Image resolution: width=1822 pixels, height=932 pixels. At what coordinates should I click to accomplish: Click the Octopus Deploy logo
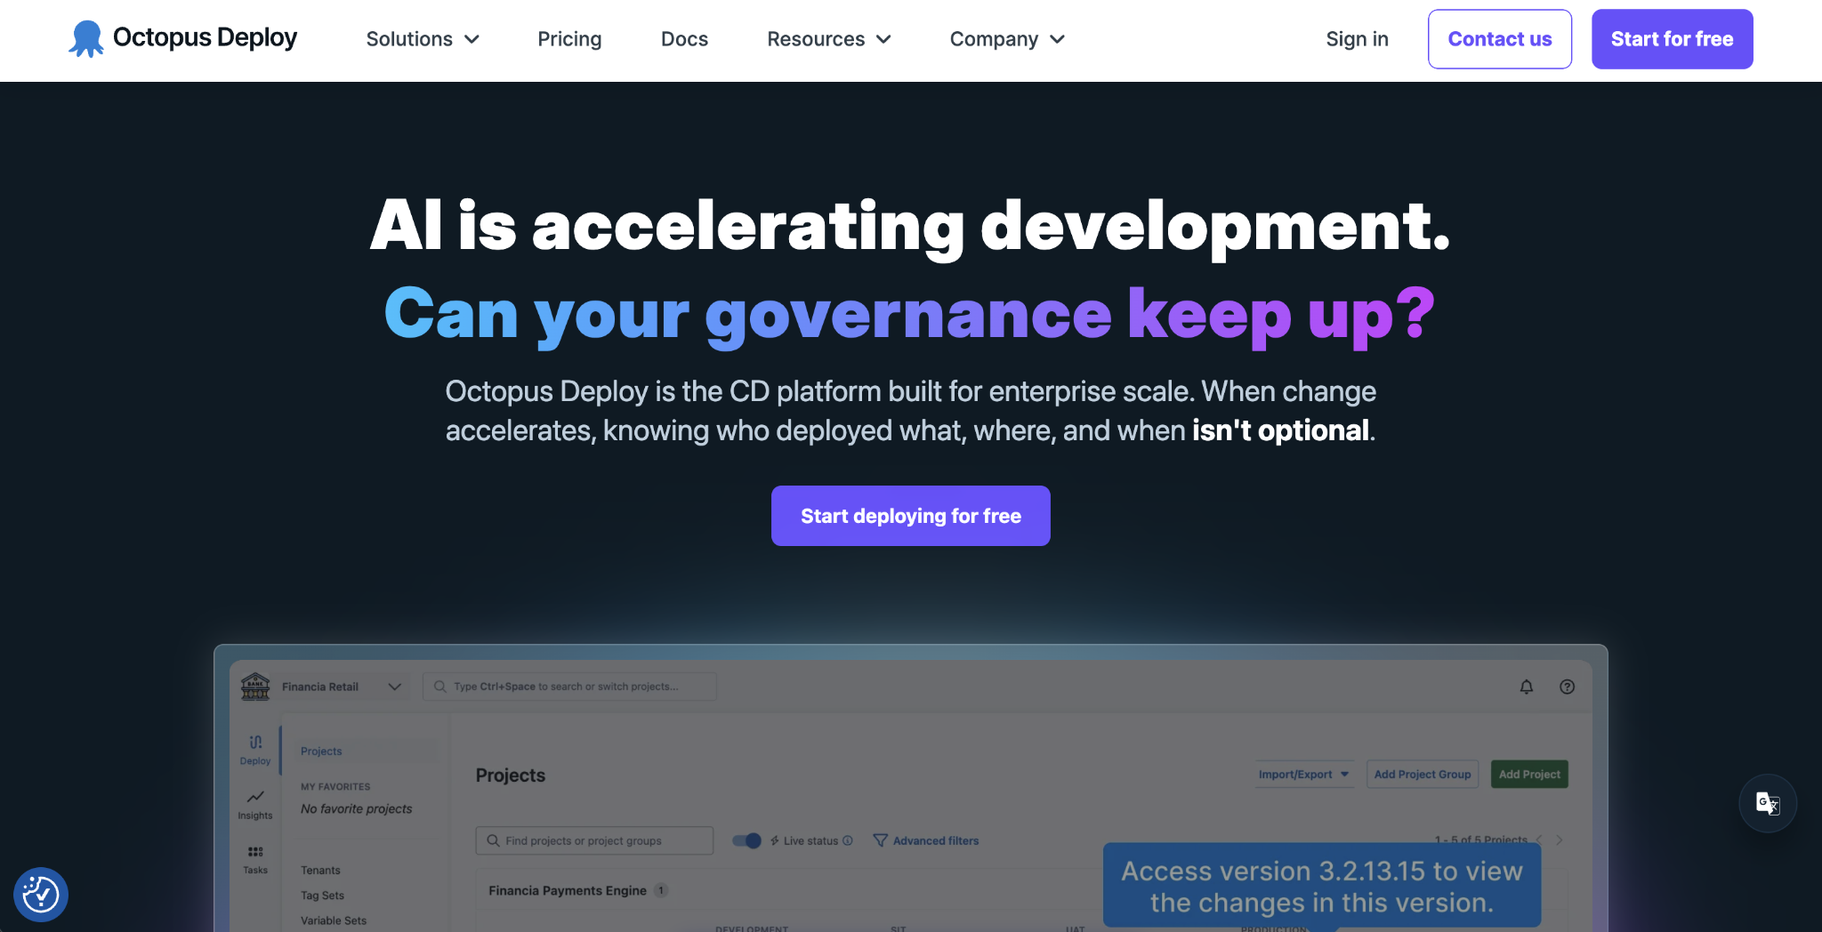tap(182, 38)
